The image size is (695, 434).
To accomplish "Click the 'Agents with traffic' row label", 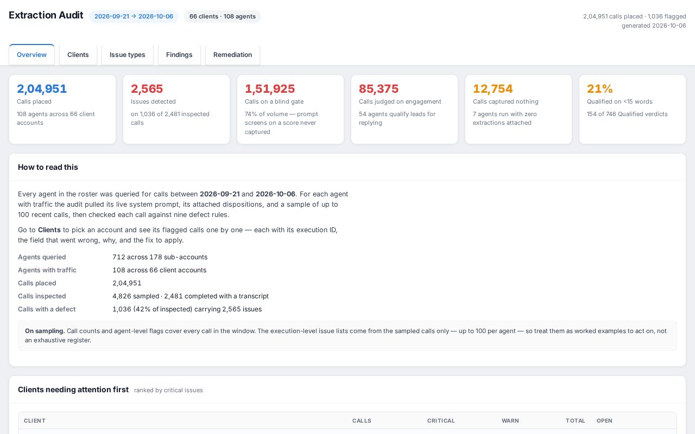I will tap(47, 270).
